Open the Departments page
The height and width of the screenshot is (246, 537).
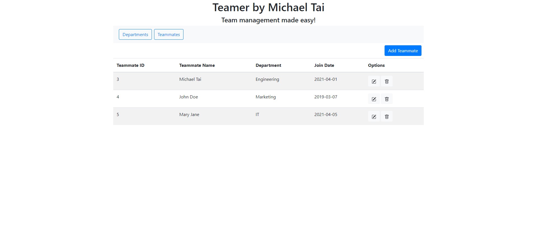[x=135, y=34]
